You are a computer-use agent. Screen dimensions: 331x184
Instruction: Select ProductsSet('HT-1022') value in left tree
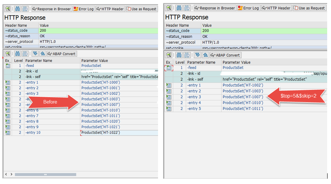coord(101,133)
